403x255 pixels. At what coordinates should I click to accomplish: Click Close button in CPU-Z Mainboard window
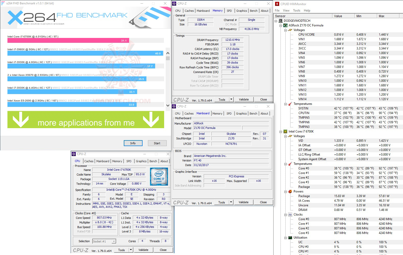point(263,202)
